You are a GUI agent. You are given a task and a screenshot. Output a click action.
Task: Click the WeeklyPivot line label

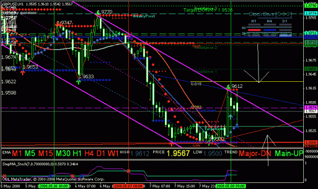[x=143, y=16]
